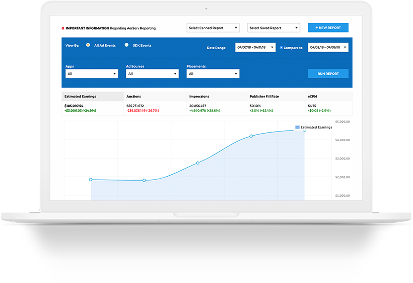413x283 pixels.
Task: Switch to the Auctions metric tab
Action: pos(154,96)
